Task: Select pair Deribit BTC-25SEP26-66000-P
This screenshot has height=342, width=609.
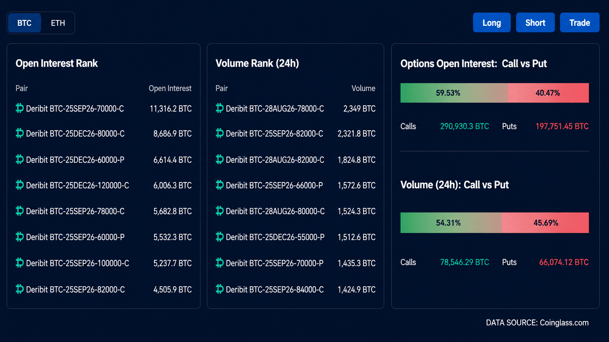Action: (275, 186)
